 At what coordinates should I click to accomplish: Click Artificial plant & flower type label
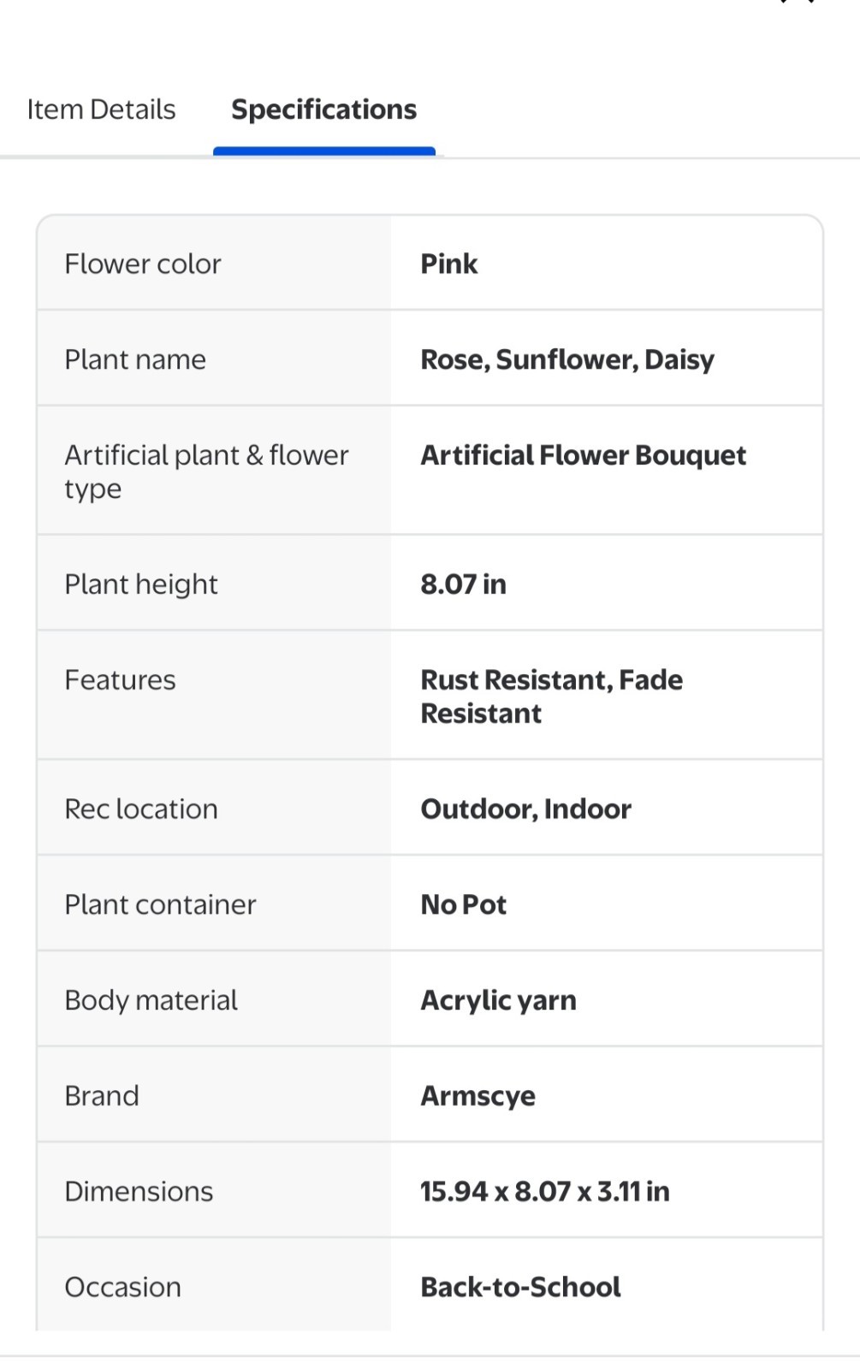206,471
